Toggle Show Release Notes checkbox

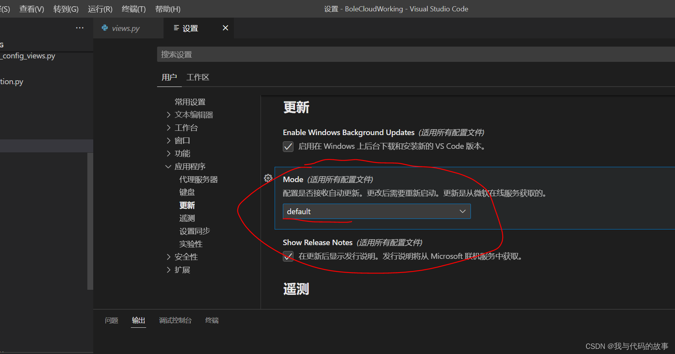(x=288, y=256)
